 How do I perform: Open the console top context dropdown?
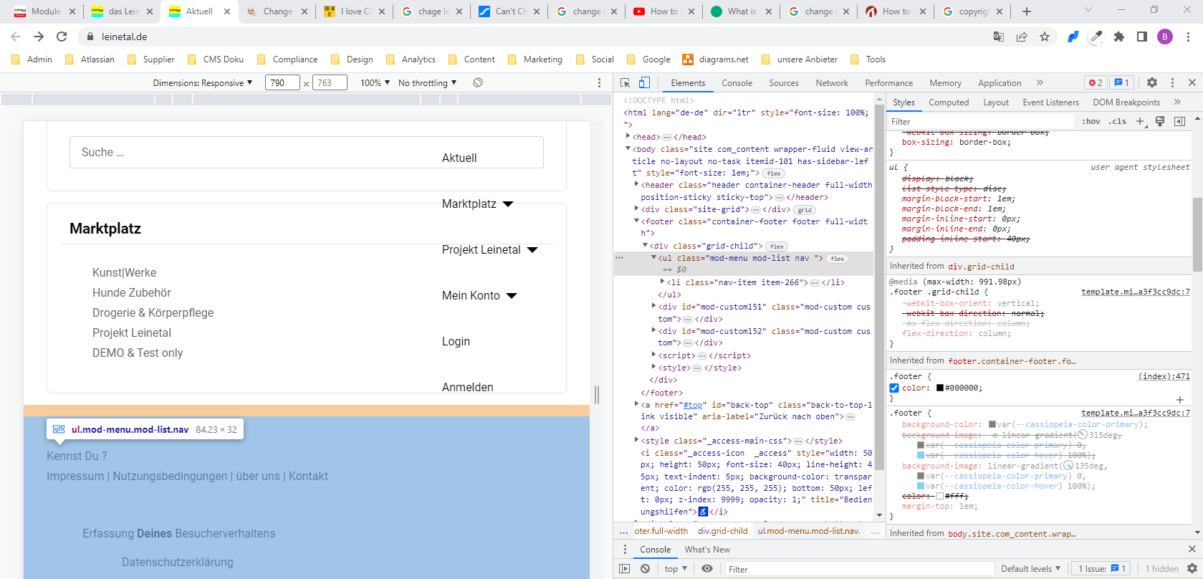point(675,568)
